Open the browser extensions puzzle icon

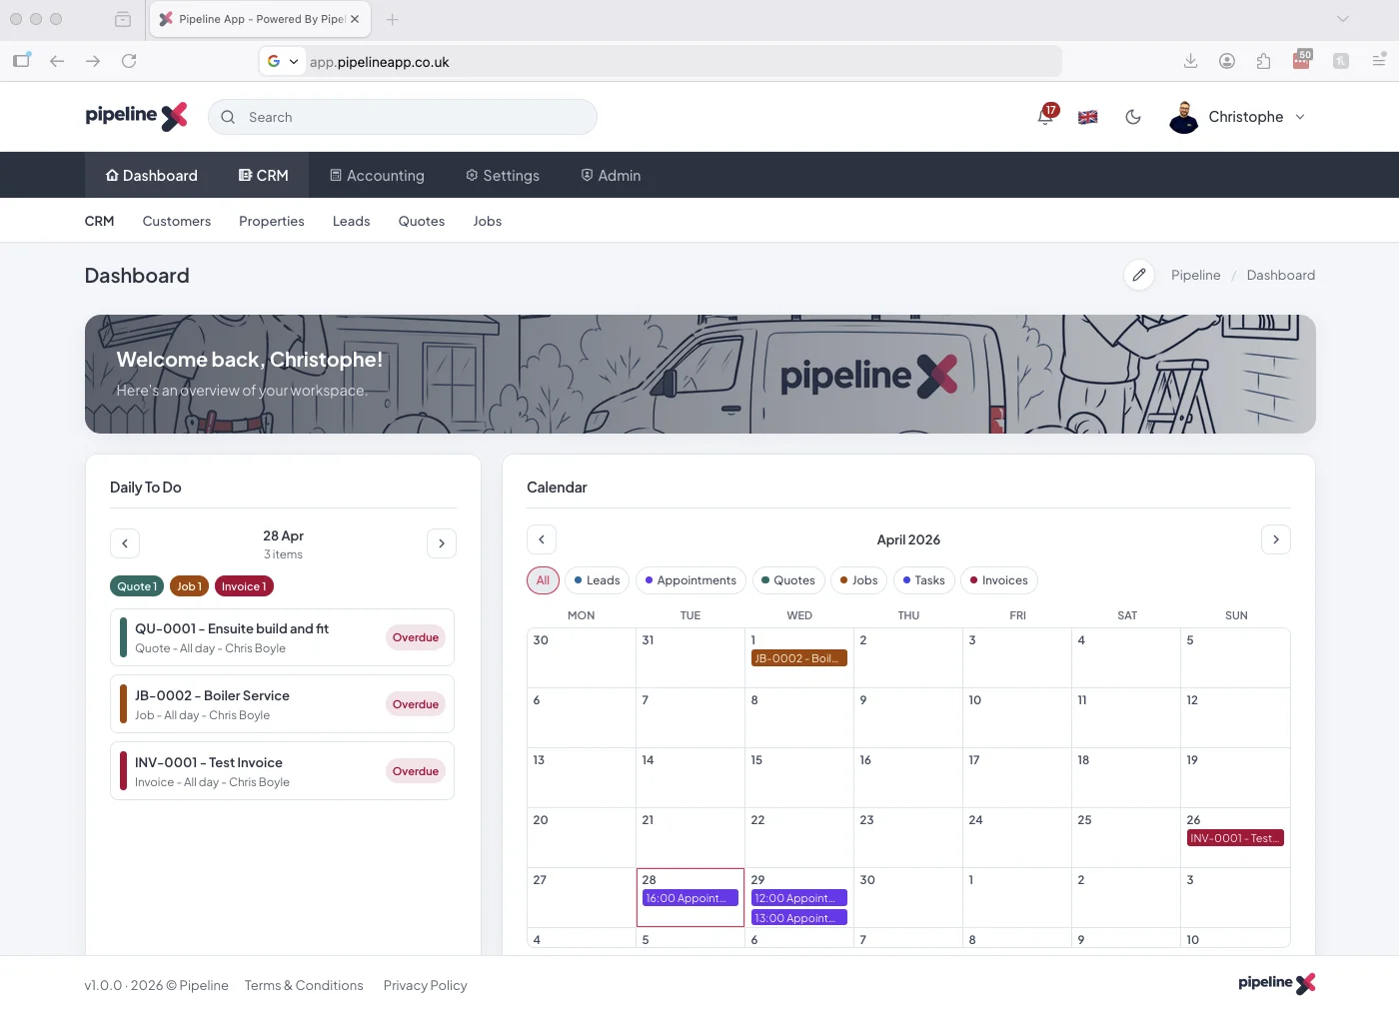[x=1263, y=61]
